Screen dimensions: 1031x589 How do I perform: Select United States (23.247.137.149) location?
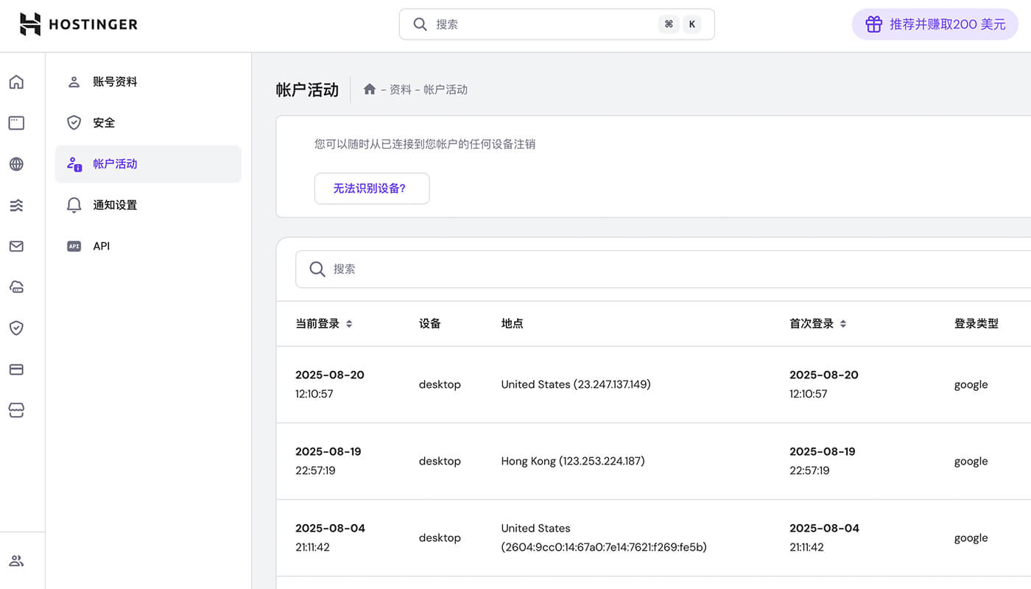(x=576, y=384)
